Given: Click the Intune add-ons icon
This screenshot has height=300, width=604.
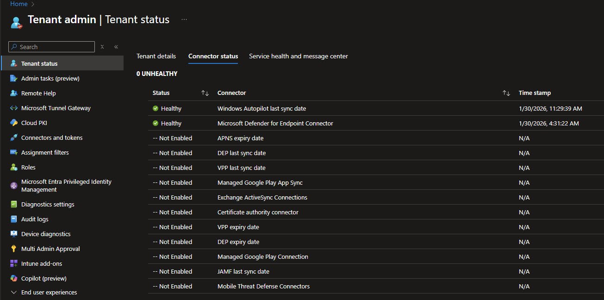Looking at the screenshot, I should click(13, 263).
